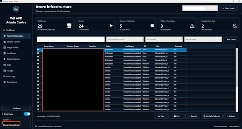
Task: Open Permissions via its shield icon
Action: pos(5,82)
